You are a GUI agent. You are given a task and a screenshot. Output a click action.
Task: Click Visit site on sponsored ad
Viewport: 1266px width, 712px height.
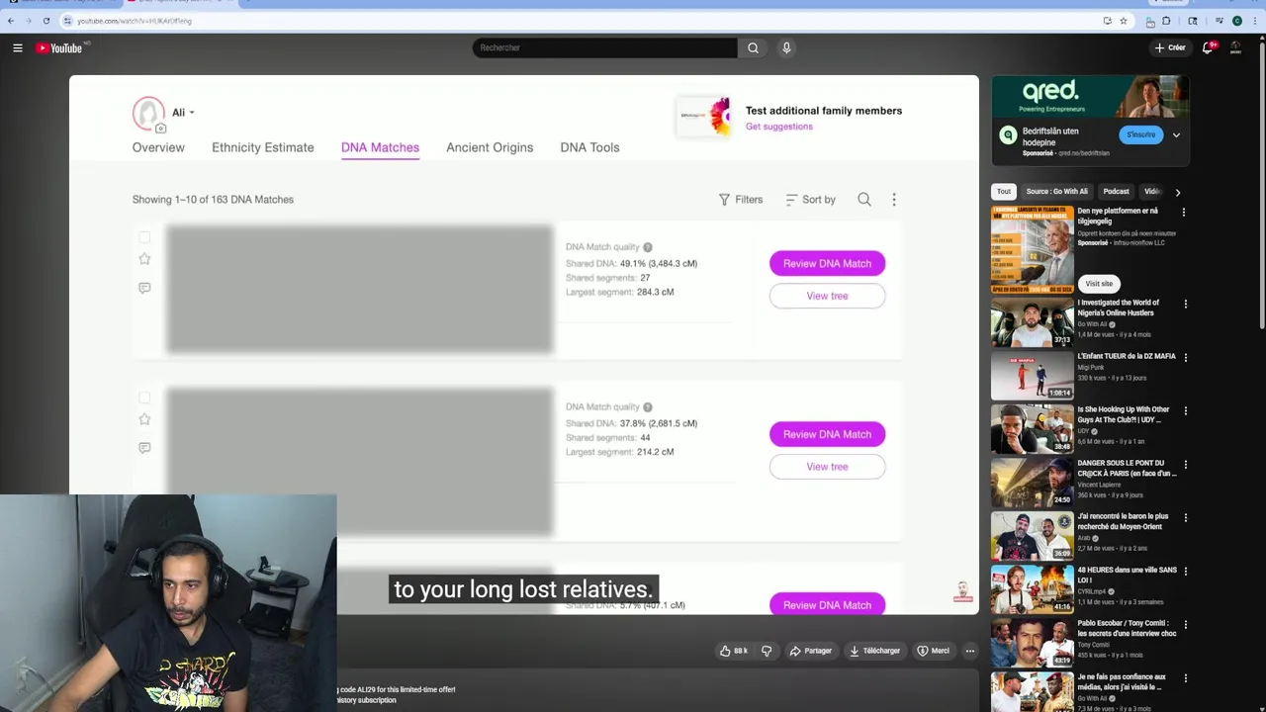1098,284
